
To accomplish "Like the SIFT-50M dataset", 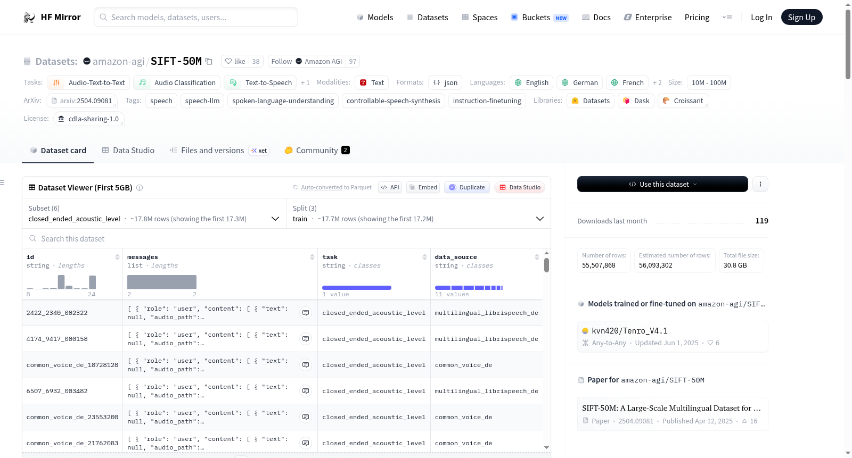I will [x=235, y=62].
